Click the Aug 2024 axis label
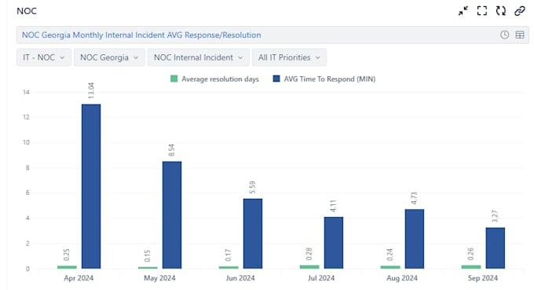Viewport: 534px width, 290px height. (402, 278)
